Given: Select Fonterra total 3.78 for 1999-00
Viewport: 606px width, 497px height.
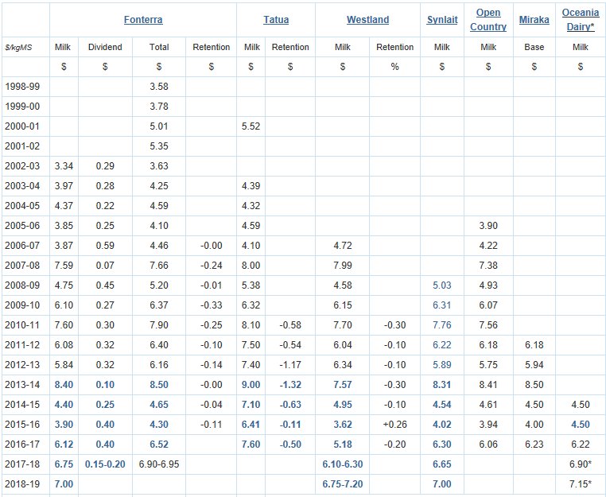Looking at the screenshot, I should [x=159, y=107].
